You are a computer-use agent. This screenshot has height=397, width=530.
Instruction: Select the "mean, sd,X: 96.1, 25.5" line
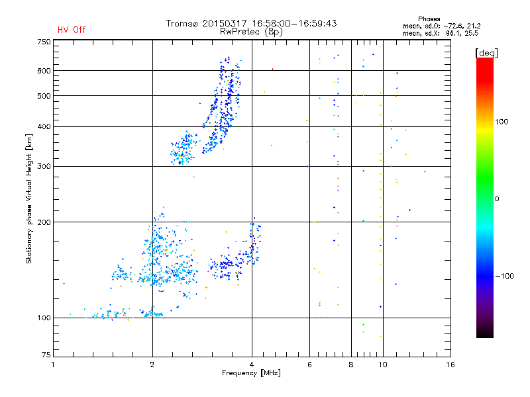(x=441, y=33)
